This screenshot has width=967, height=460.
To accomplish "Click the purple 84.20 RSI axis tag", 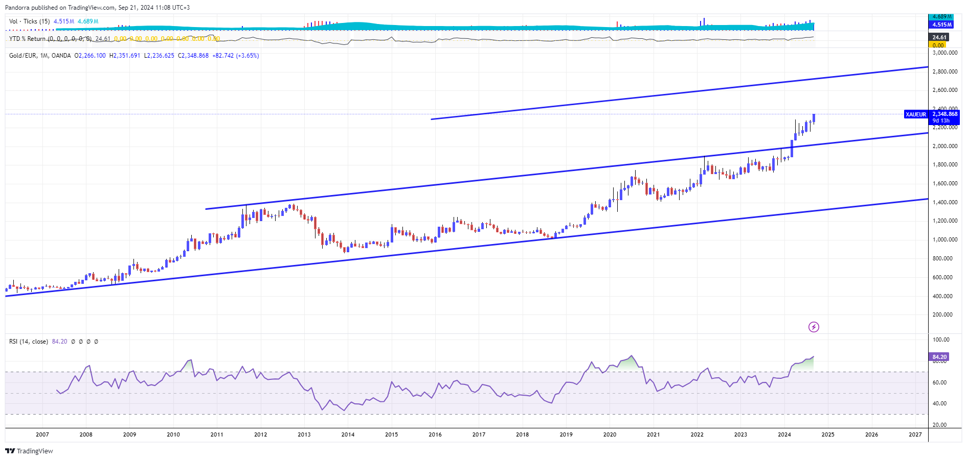I will 939,357.
